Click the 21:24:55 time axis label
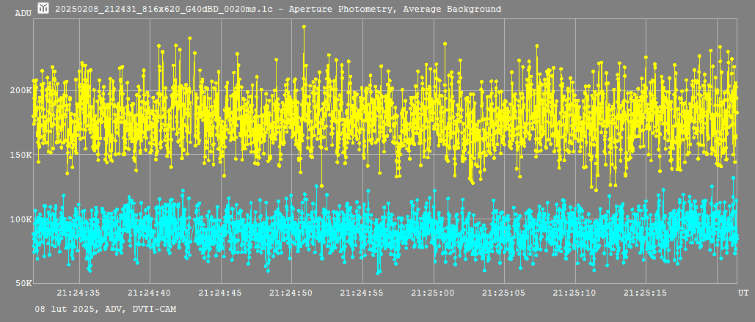The height and width of the screenshot is (322, 755). click(x=362, y=293)
